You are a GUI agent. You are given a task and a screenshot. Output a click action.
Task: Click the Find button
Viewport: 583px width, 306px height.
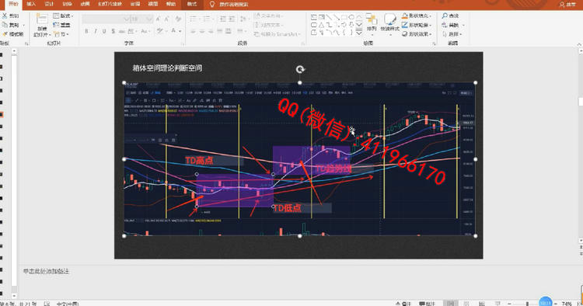point(450,16)
